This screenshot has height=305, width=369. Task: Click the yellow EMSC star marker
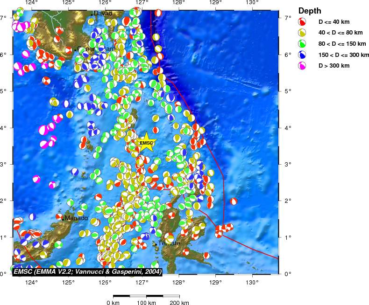point(146,142)
